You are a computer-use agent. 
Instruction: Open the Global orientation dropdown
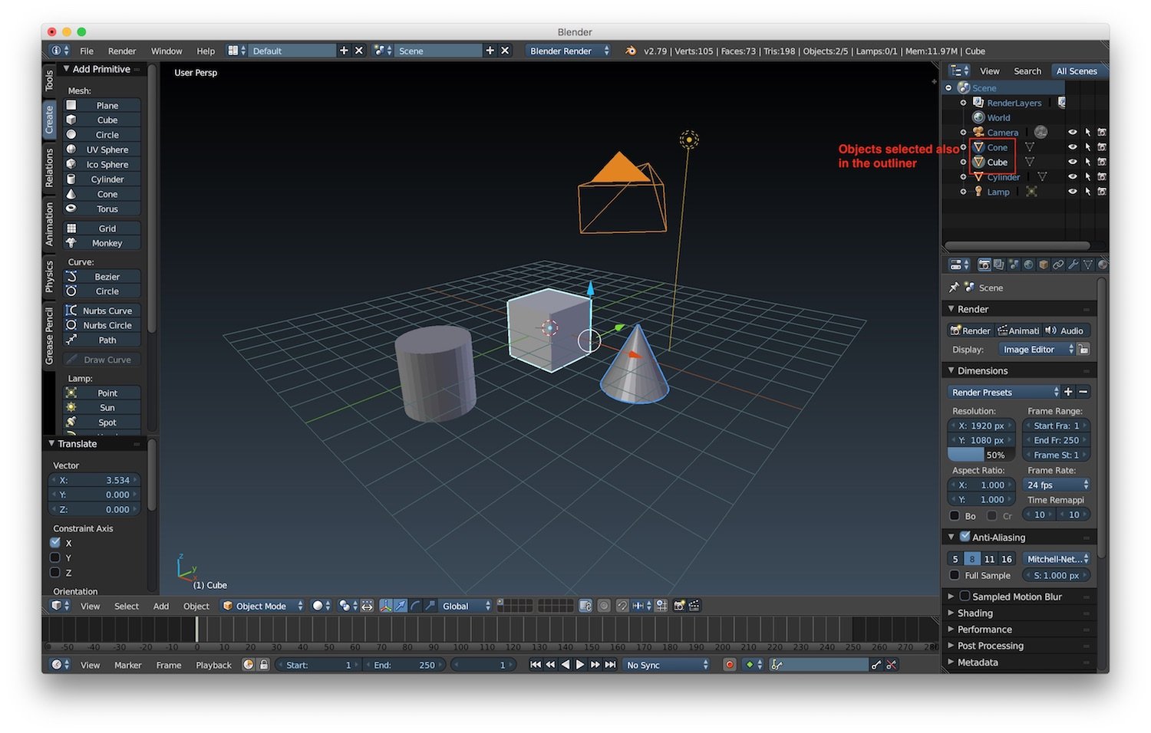[x=466, y=606]
